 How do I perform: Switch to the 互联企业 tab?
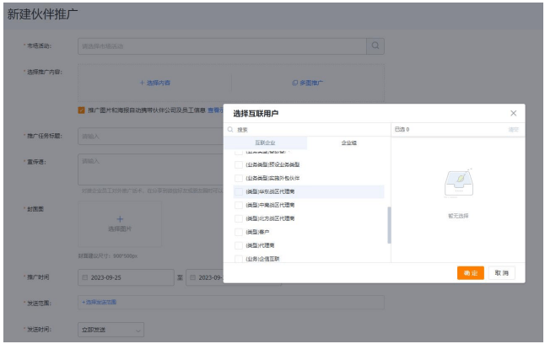(264, 143)
